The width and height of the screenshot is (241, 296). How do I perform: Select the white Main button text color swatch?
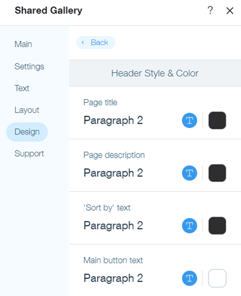[x=217, y=278]
